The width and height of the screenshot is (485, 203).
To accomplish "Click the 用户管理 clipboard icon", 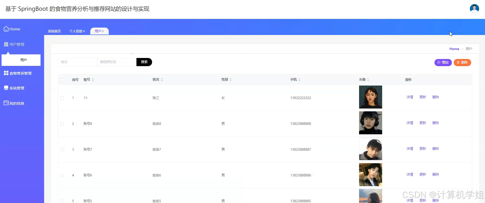I will click(x=6, y=44).
